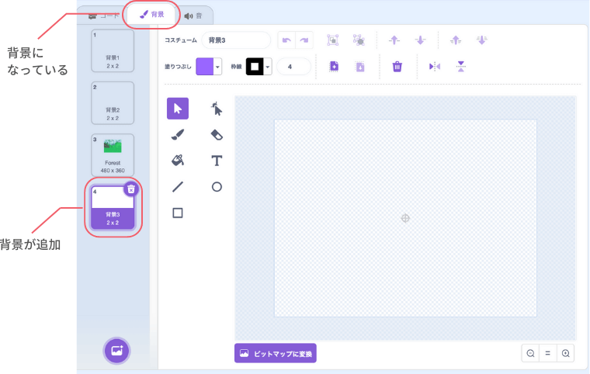Select the Line drawing tool
The image size is (590, 374).
tap(177, 186)
